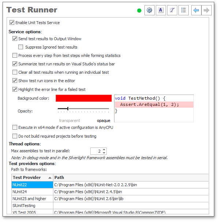
Task: Click the gear settings icon in header
Action: [149, 10]
